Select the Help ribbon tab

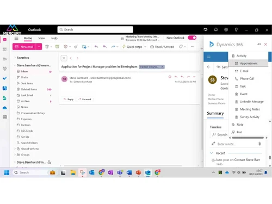54,38
